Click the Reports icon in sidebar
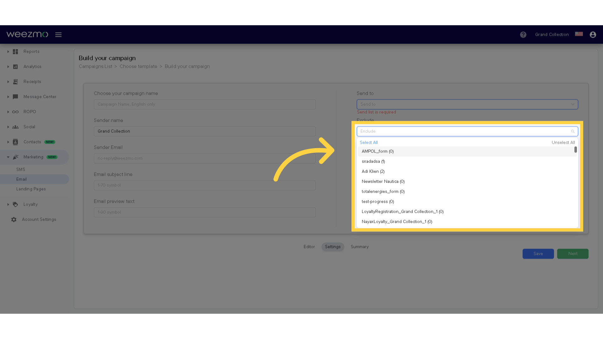The height and width of the screenshot is (339, 603). pyautogui.click(x=15, y=51)
